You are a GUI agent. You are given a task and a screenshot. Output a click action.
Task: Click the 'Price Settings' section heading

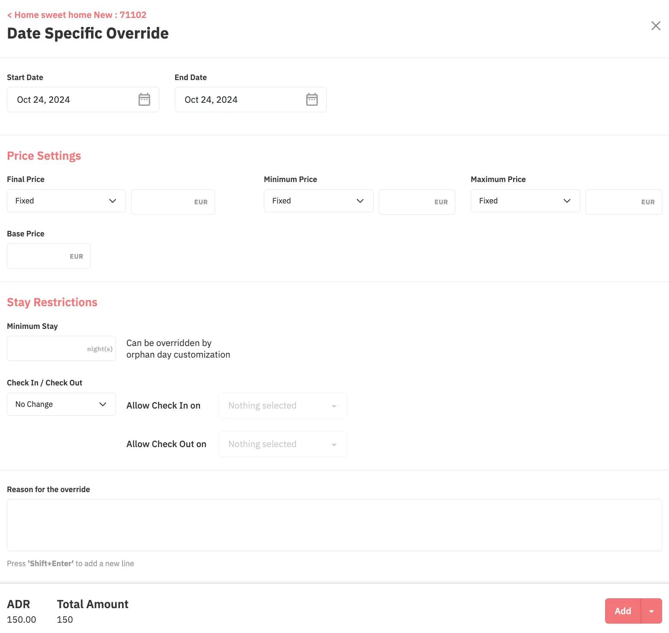pyautogui.click(x=44, y=156)
